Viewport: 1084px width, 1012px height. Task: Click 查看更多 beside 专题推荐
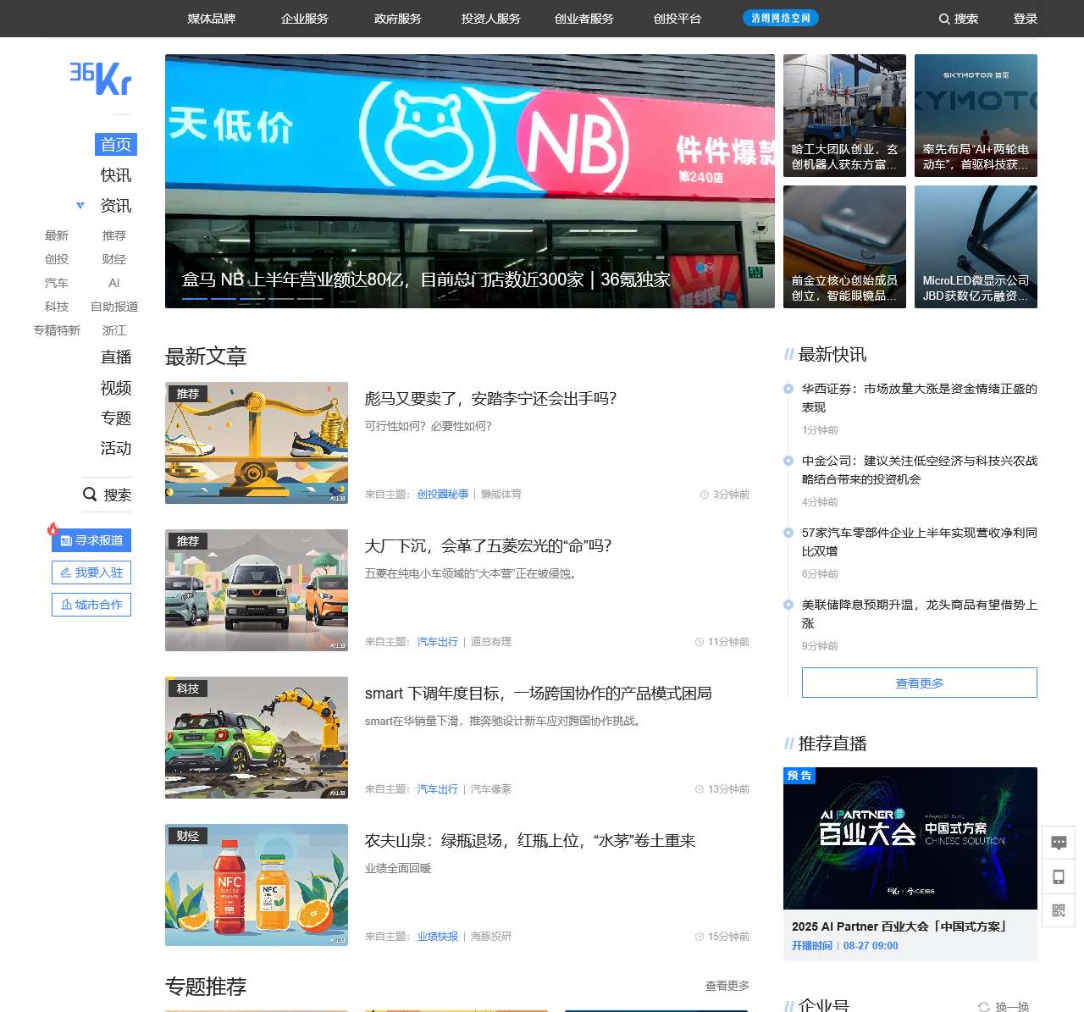[x=727, y=986]
